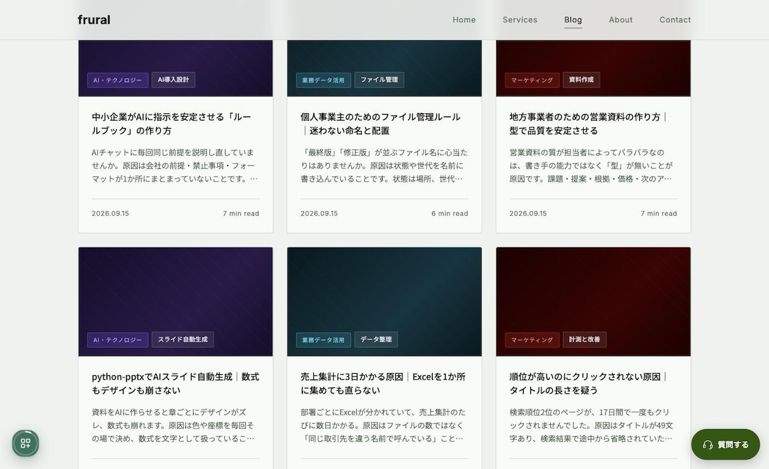Click excerpt starting AIチャットに毎回同じ前提
Screen dimensions: 769x469
pos(175,166)
